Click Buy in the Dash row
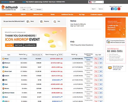The width and height of the screenshot is (128, 102). (x=96, y=84)
